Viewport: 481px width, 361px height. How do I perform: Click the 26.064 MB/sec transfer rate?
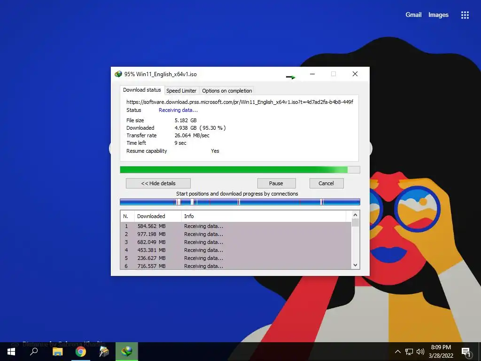pyautogui.click(x=192, y=135)
